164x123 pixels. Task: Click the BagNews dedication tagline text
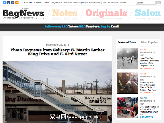[x=89, y=2]
